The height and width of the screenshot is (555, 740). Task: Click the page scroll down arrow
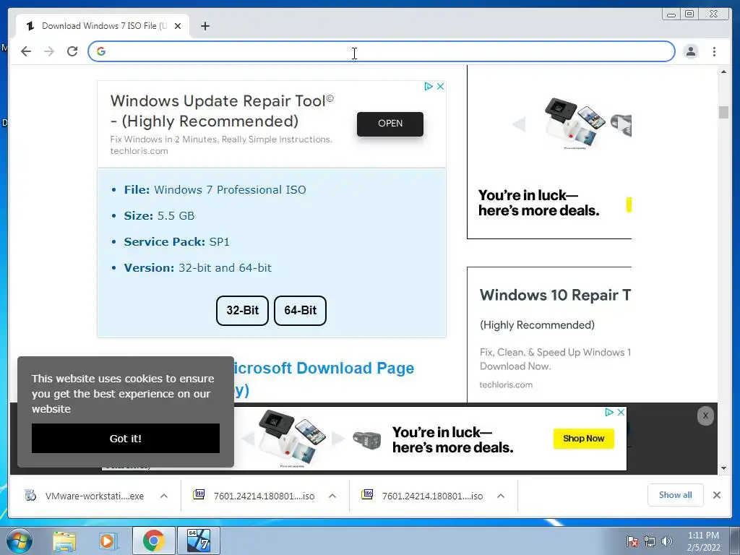pyautogui.click(x=724, y=468)
